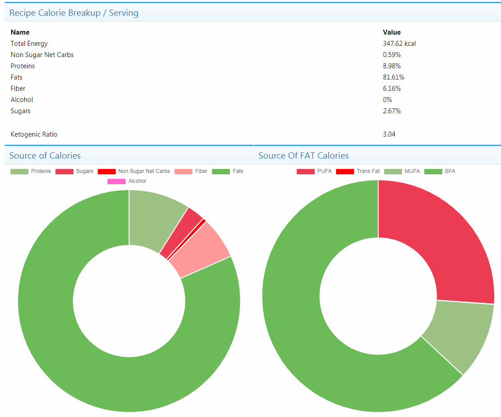This screenshot has height=417, width=501.
Task: Click the "Value" column header
Action: pyautogui.click(x=392, y=32)
